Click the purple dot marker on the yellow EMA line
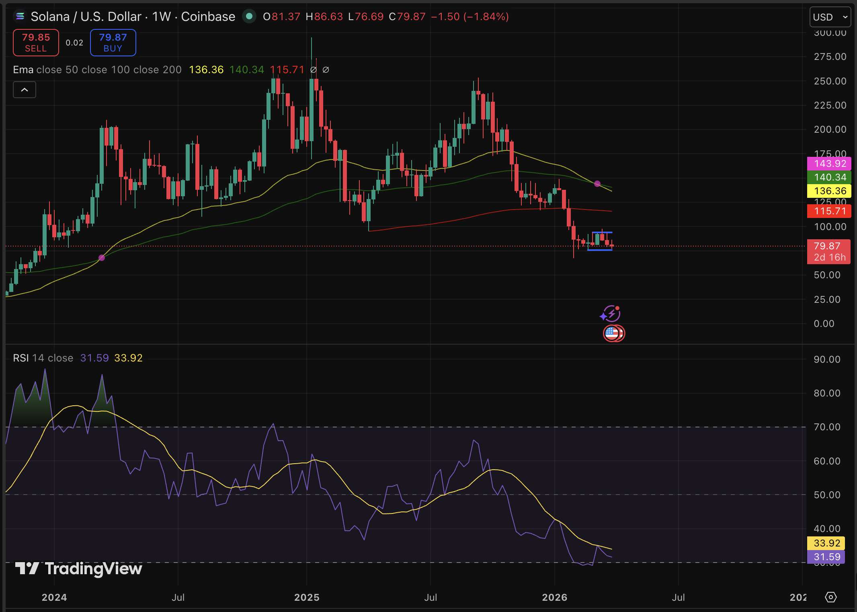The height and width of the screenshot is (612, 857). [x=598, y=184]
